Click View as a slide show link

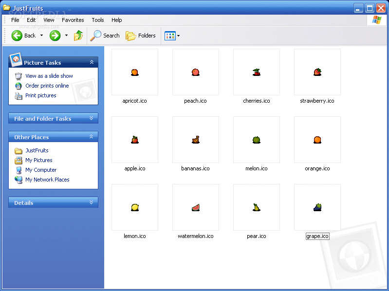point(49,76)
